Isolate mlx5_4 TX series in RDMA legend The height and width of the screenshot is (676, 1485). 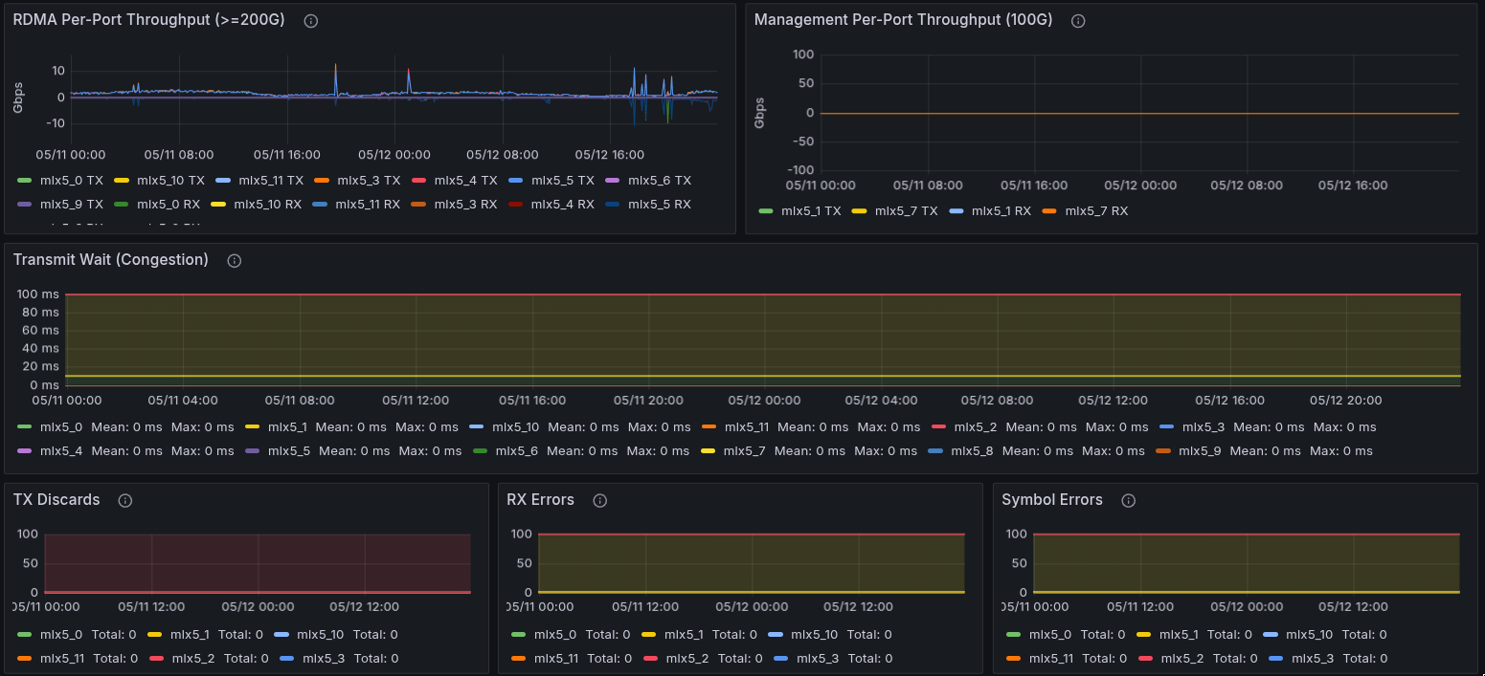[465, 180]
